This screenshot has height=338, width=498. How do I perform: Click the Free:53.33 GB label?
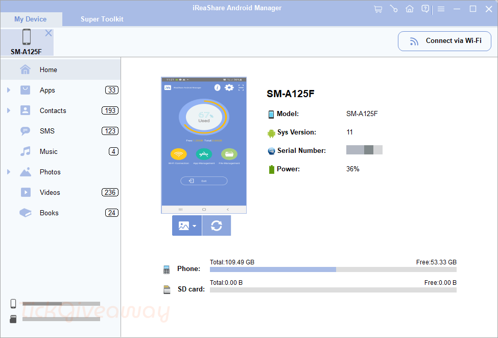click(436, 262)
